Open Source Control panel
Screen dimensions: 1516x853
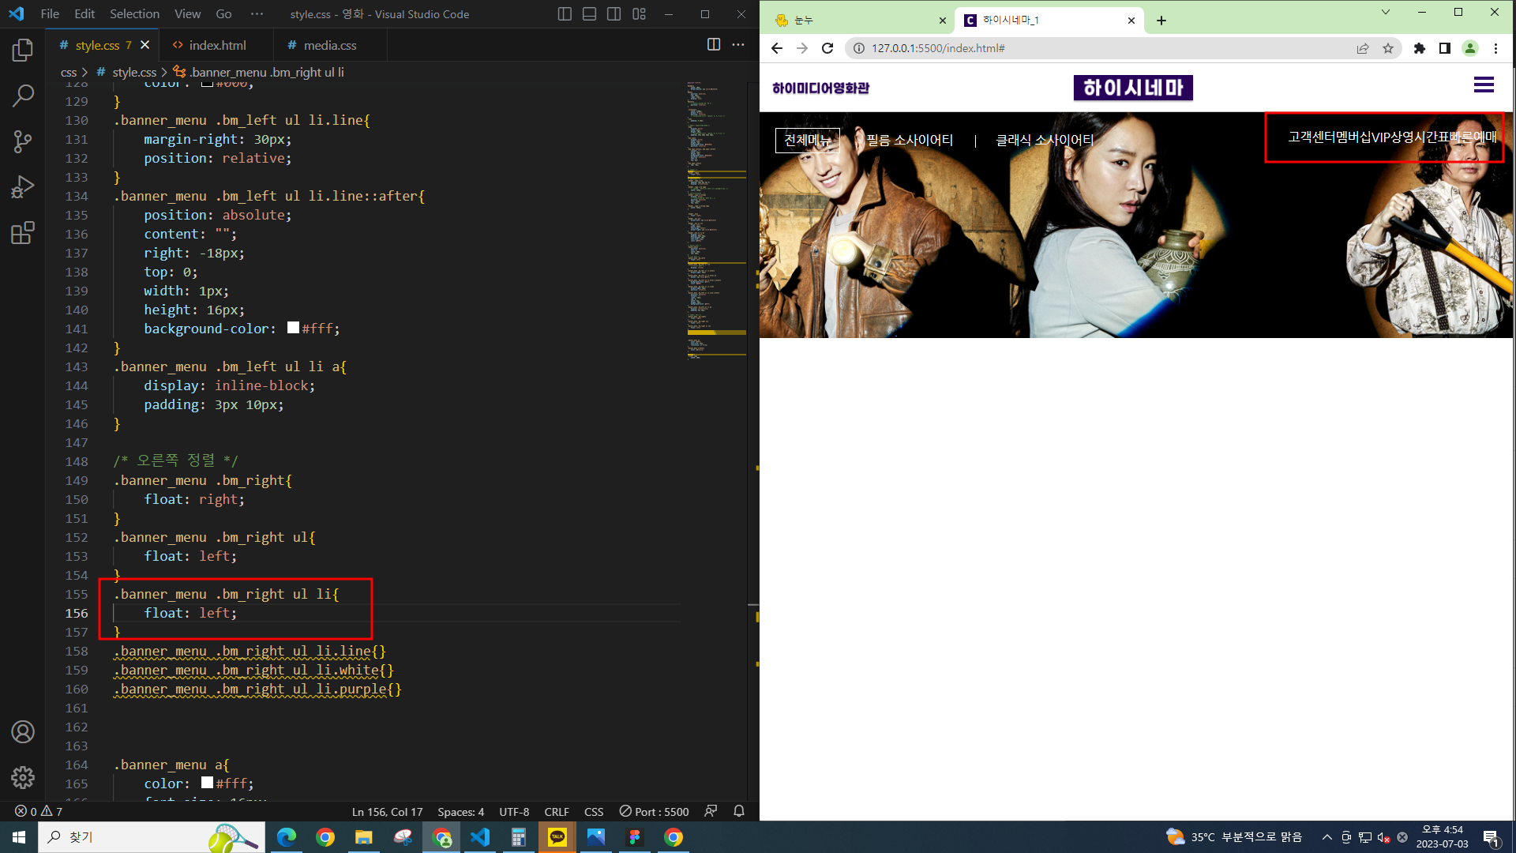[x=23, y=141]
